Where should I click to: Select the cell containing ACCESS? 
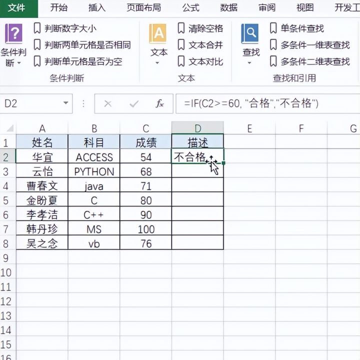[x=94, y=156]
